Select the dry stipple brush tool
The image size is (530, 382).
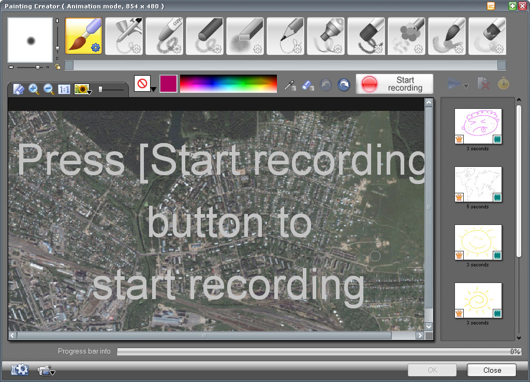click(487, 36)
